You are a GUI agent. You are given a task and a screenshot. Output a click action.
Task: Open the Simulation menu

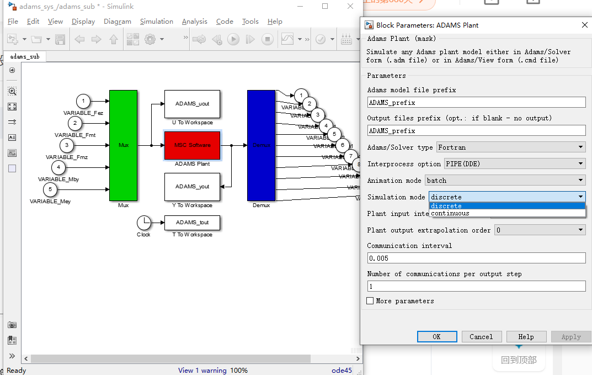(x=156, y=22)
